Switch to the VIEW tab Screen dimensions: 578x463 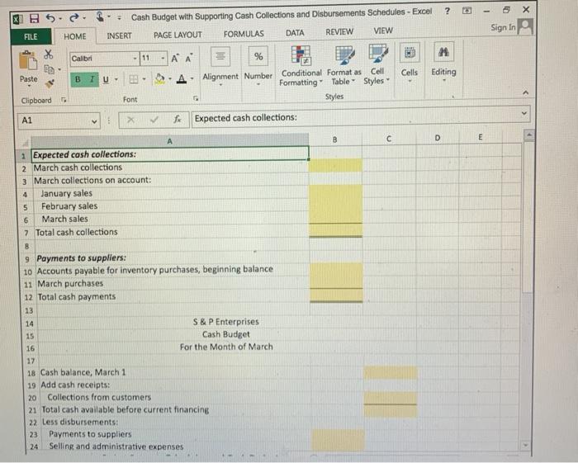(x=383, y=31)
